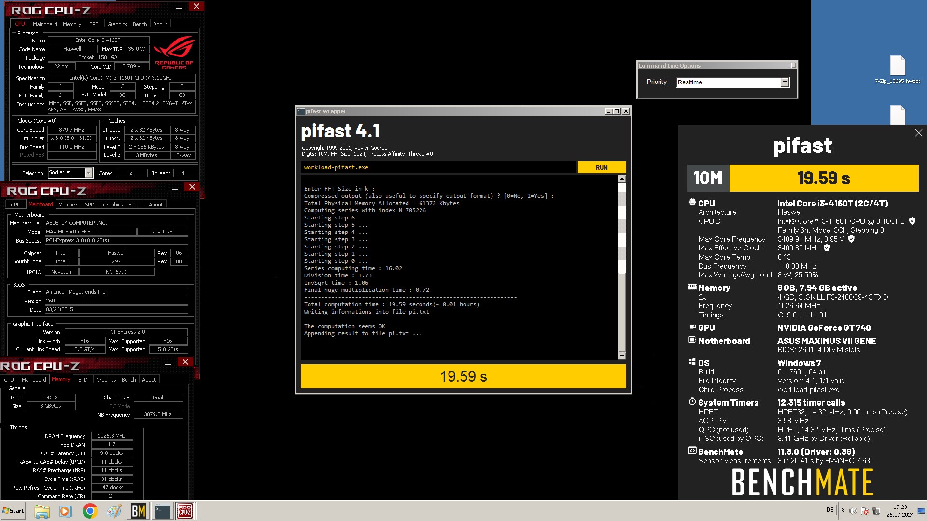Click the MAXIMUS VII GENE model field

[90, 232]
